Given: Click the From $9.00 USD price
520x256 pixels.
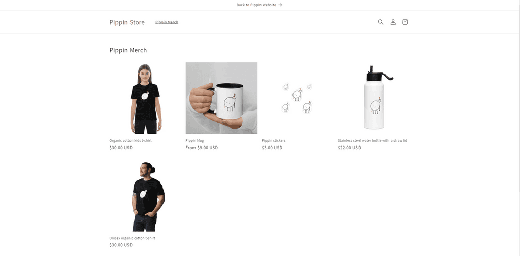Looking at the screenshot, I should click(202, 148).
